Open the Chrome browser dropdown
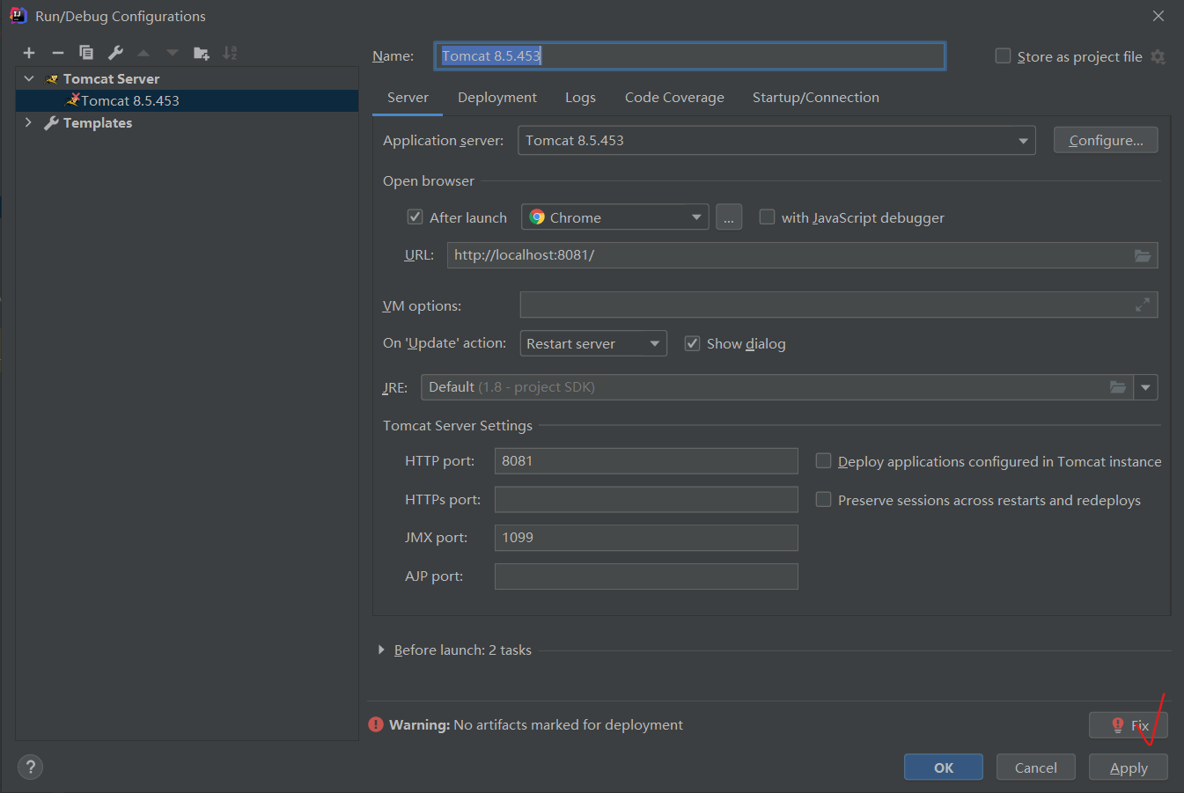Viewport: 1184px width, 793px height. pyautogui.click(x=615, y=217)
